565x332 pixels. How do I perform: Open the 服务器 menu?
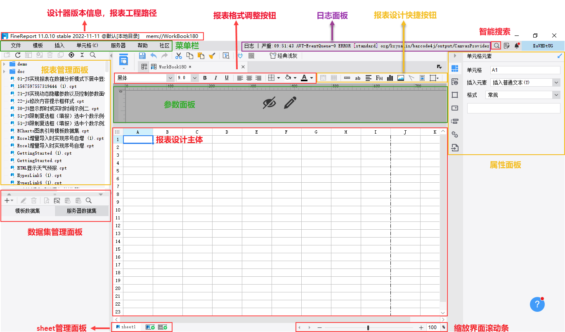pyautogui.click(x=118, y=45)
